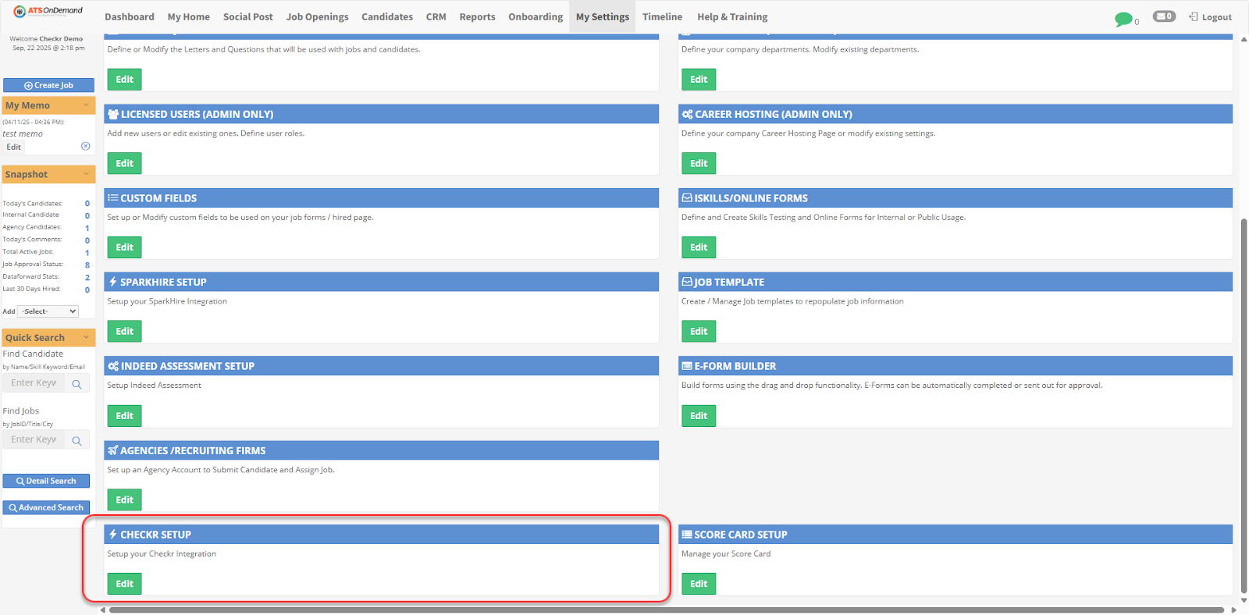
Task: Click the Checkr Setup lightning icon
Action: tap(113, 535)
